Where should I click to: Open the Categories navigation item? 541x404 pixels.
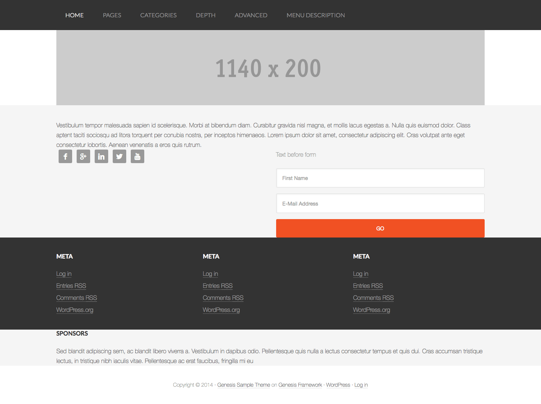click(x=158, y=15)
